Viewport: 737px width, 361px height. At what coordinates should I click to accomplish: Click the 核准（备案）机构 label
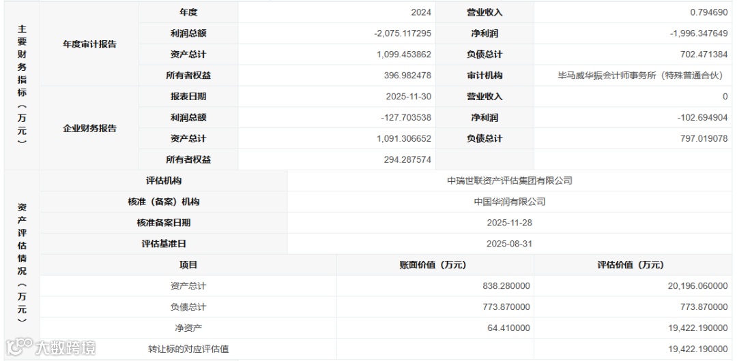(x=164, y=202)
